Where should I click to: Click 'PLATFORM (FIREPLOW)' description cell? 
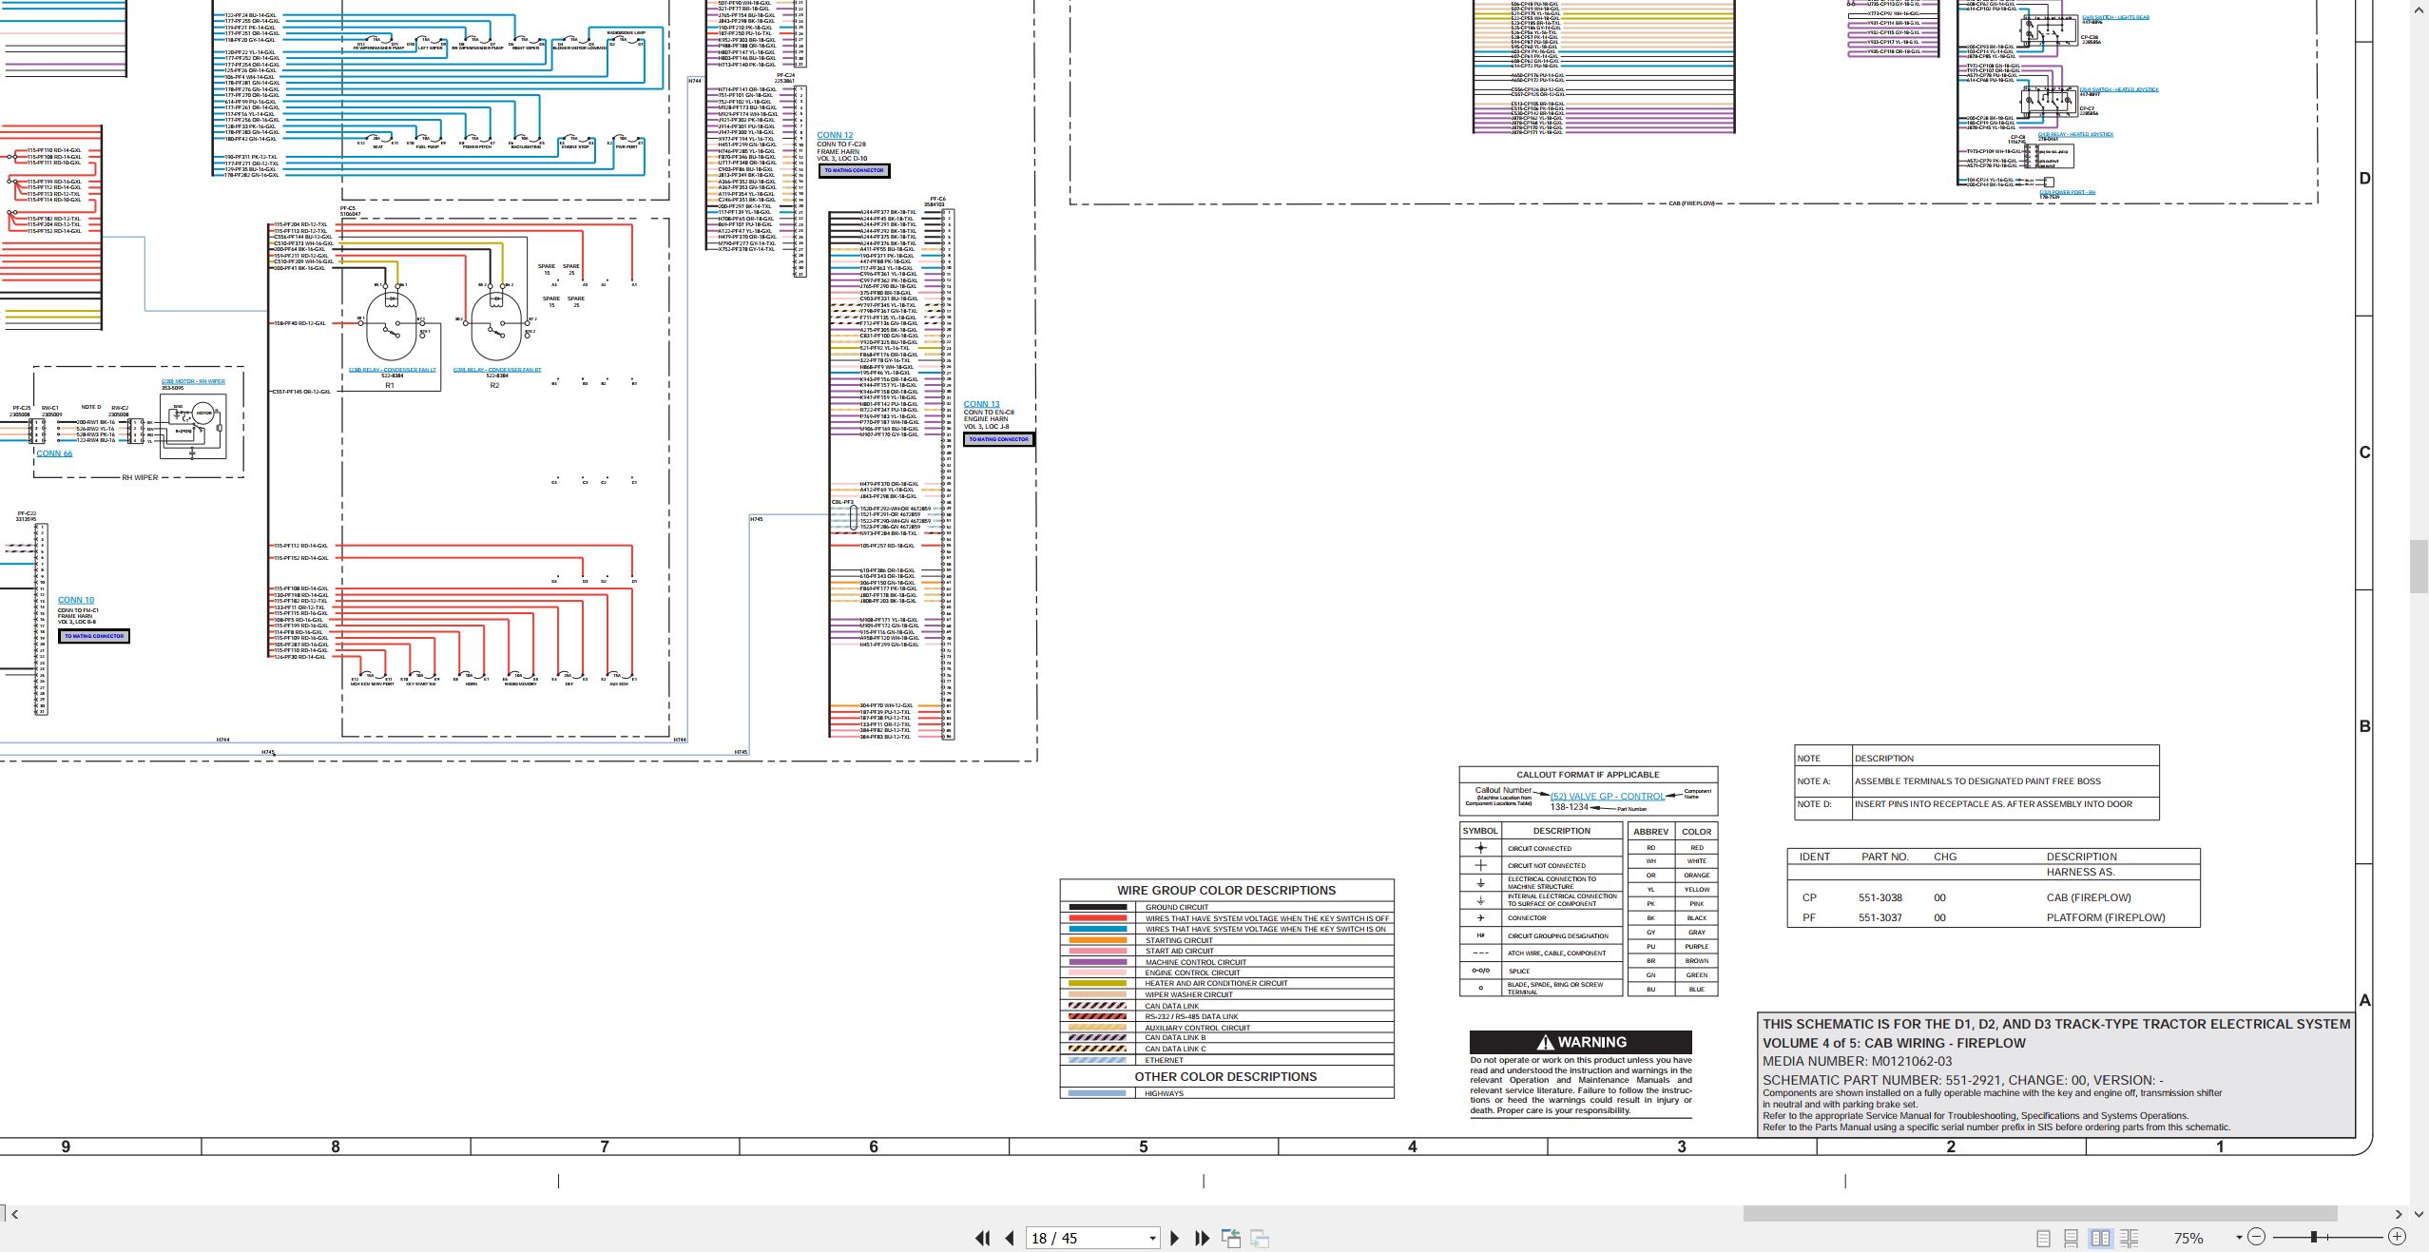click(x=2106, y=918)
